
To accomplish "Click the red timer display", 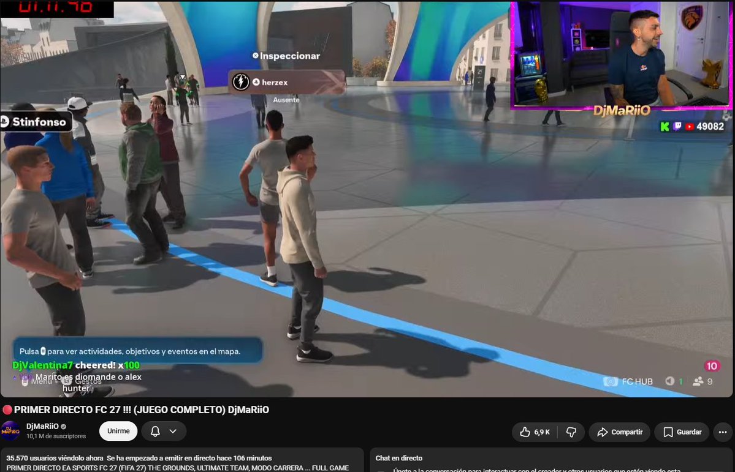I will (57, 9).
